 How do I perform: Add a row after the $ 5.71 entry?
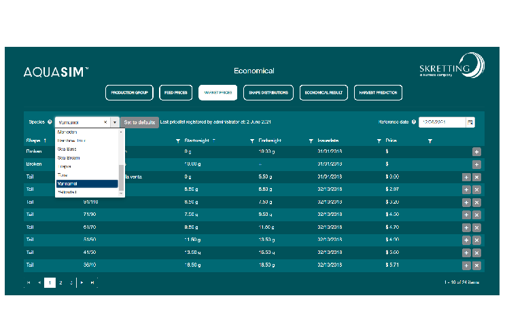click(466, 265)
